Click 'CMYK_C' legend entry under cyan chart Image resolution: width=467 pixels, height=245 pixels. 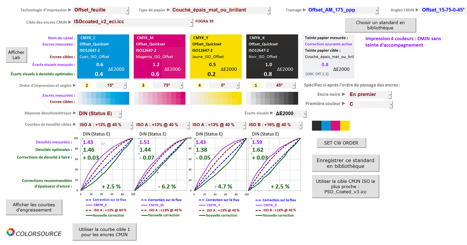100,205
